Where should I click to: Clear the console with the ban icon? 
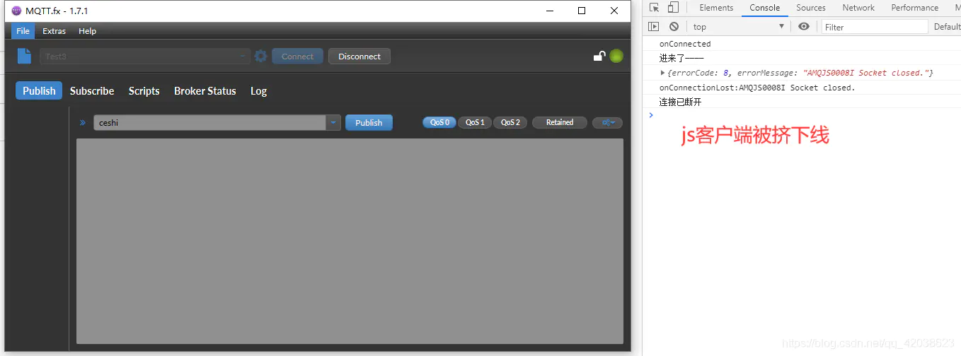coord(674,27)
